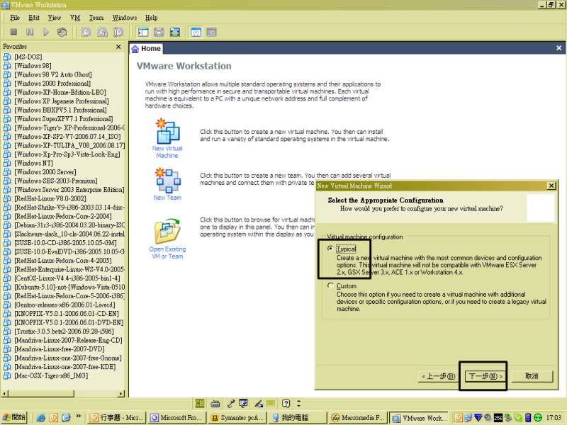Screen dimensions: 567x425
Task: Click the language bar keyboard icon
Action: click(x=215, y=403)
